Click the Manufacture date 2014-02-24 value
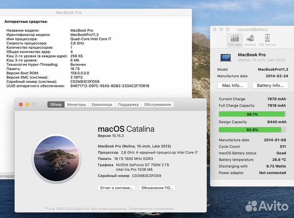 pyautogui.click(x=277, y=76)
